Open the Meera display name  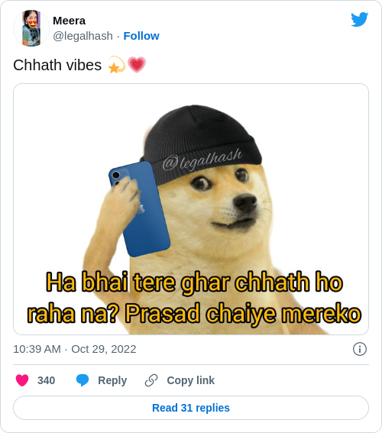[x=69, y=21]
